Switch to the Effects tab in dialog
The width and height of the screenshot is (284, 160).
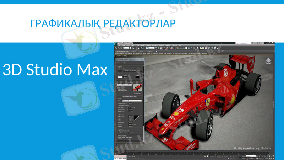(125, 63)
